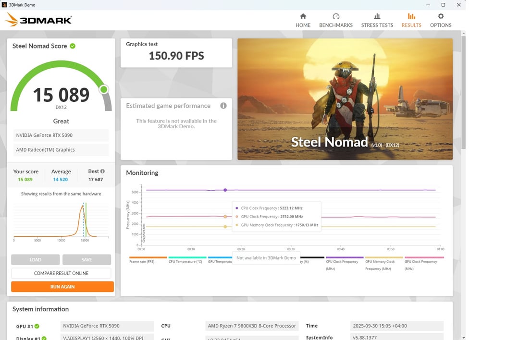Image resolution: width=519 pixels, height=340 pixels.
Task: Click the greyed-out SAVE button
Action: (x=86, y=260)
